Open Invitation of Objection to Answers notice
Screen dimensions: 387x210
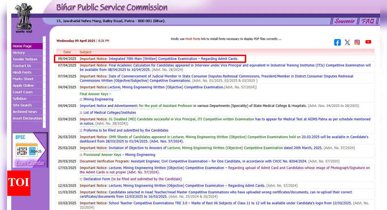pyautogui.click(x=215, y=148)
